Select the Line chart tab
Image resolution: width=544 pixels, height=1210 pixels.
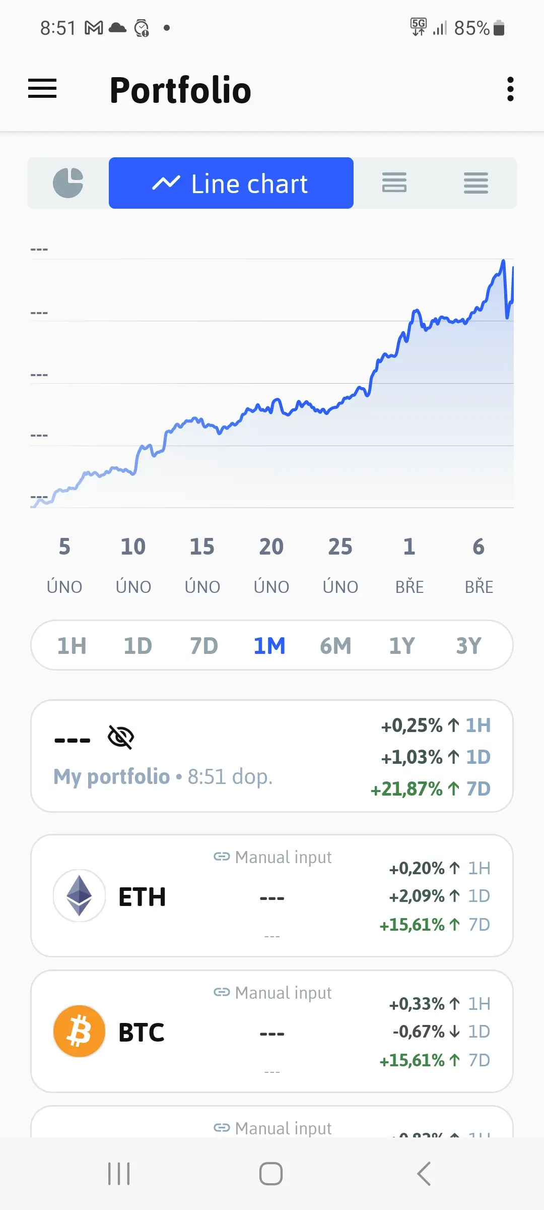click(231, 183)
